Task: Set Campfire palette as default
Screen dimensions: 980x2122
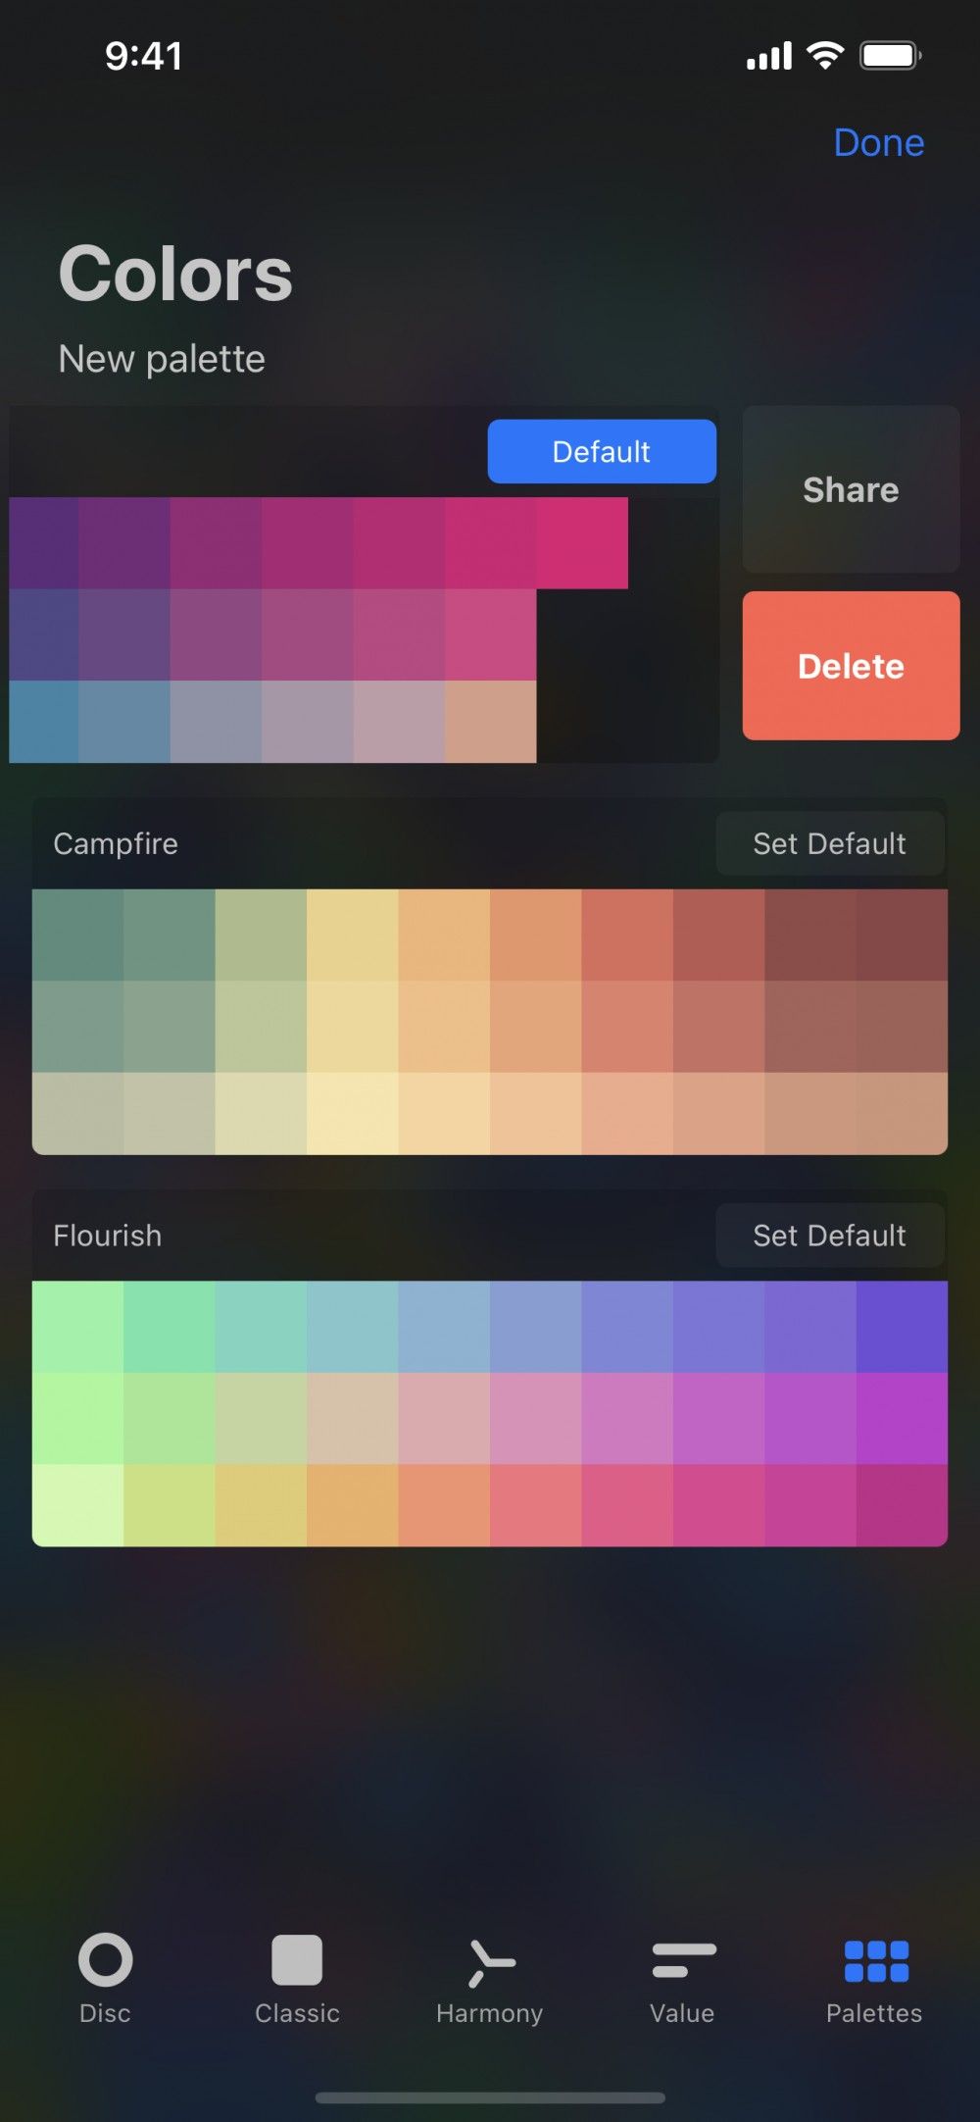Action: point(830,843)
